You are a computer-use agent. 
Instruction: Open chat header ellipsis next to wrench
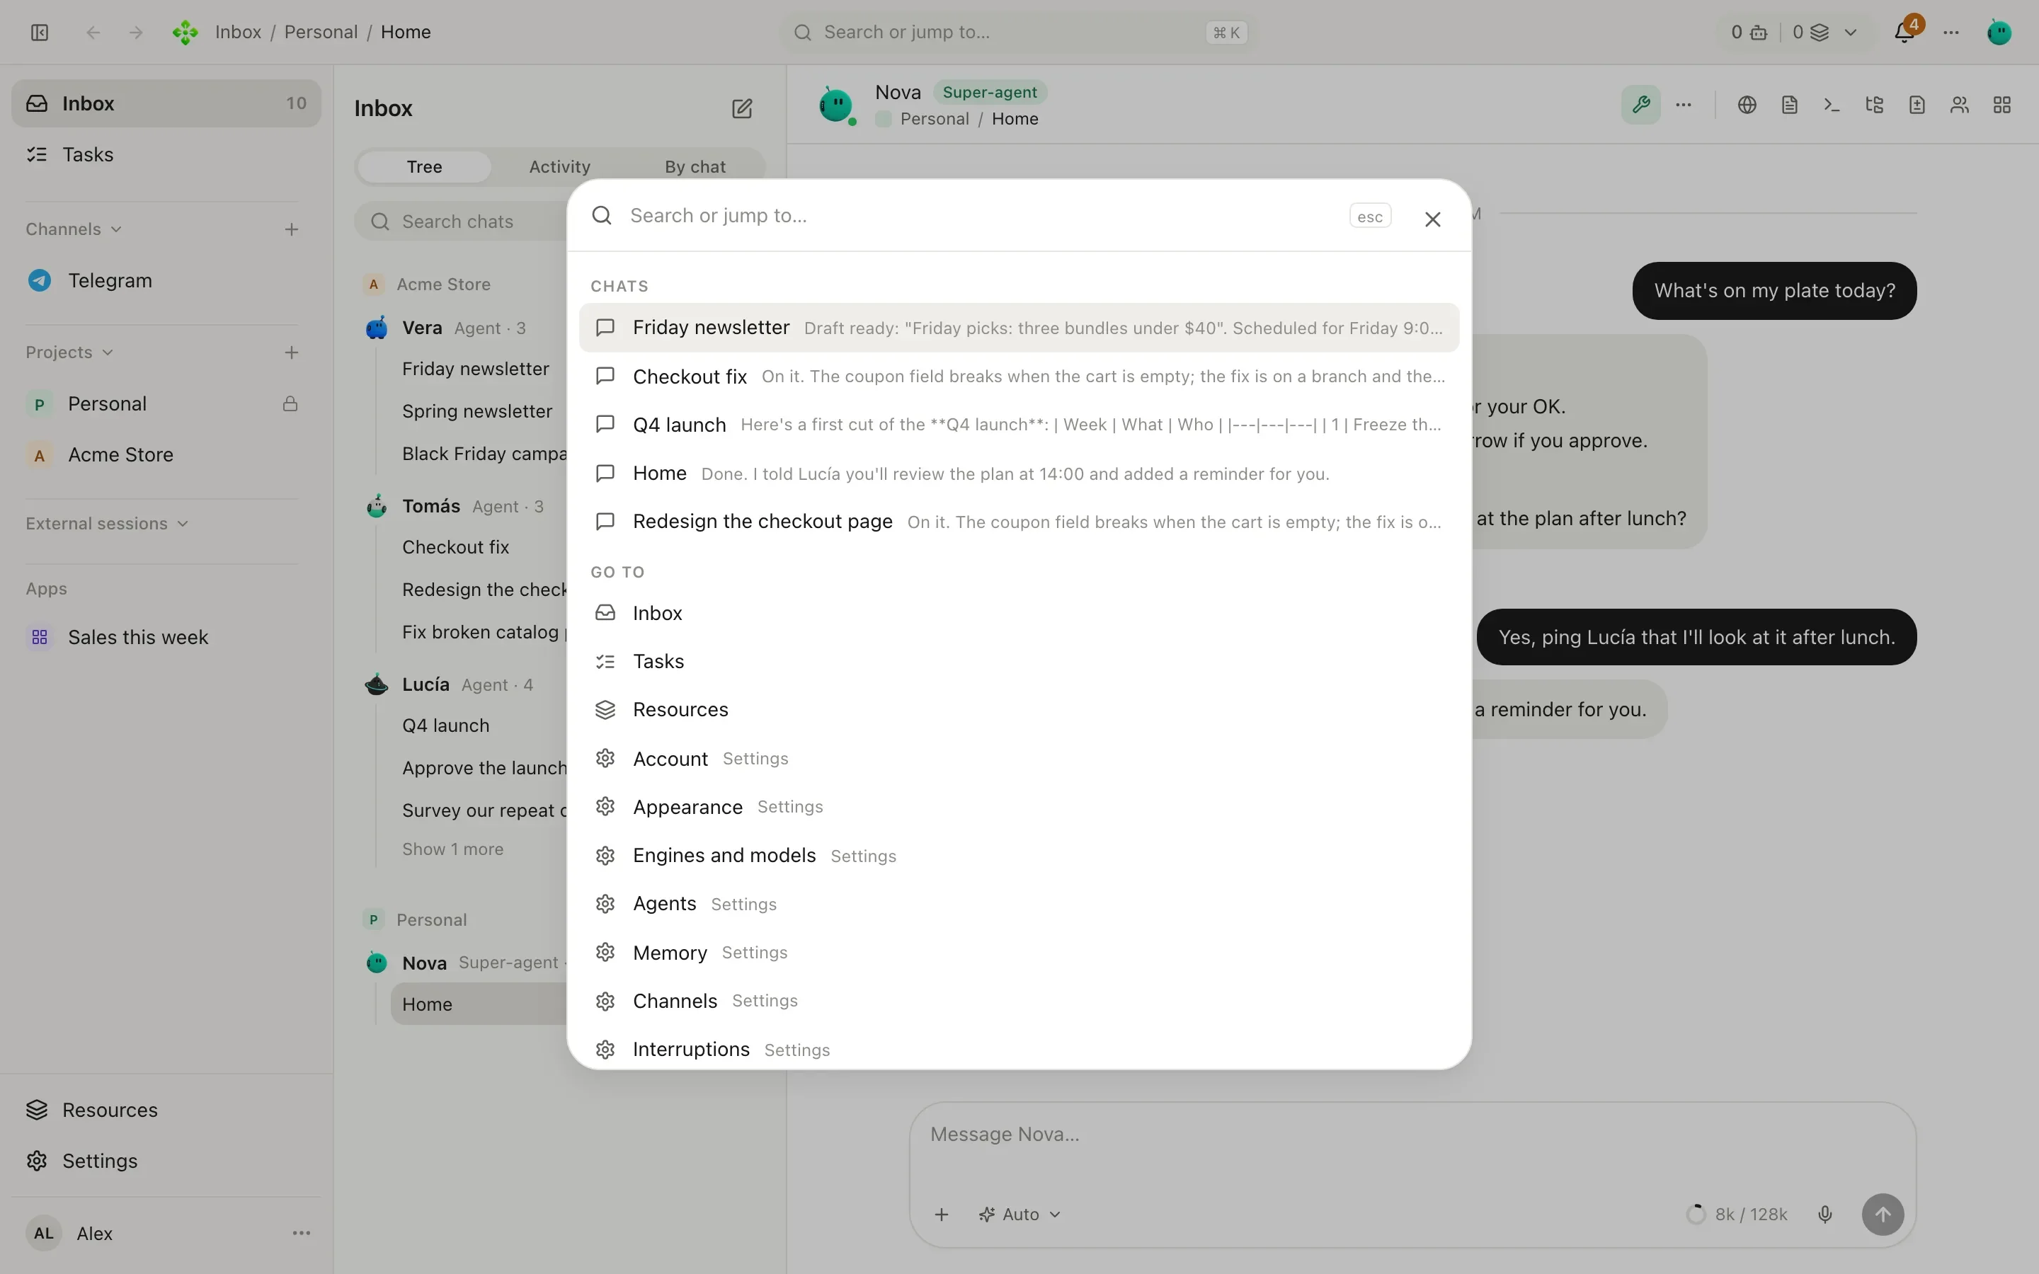[x=1684, y=105]
